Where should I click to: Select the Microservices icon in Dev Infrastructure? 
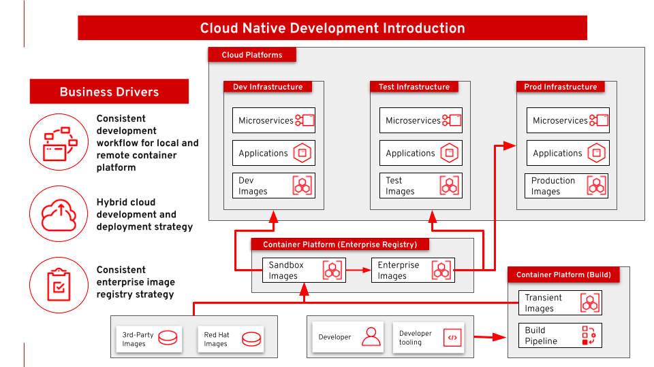click(305, 120)
